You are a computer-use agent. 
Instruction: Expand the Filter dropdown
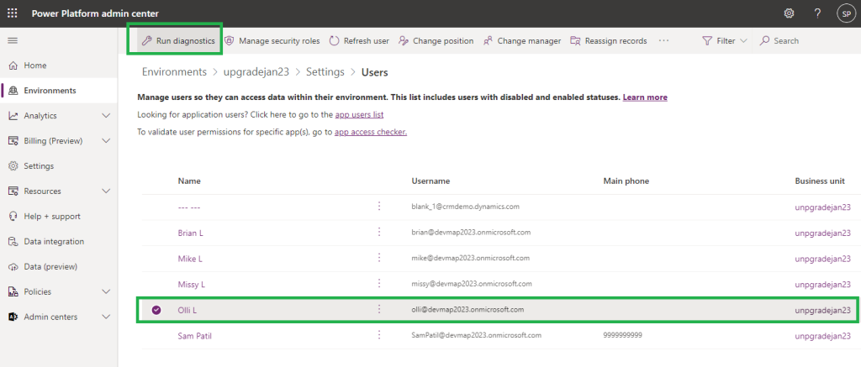(x=726, y=40)
